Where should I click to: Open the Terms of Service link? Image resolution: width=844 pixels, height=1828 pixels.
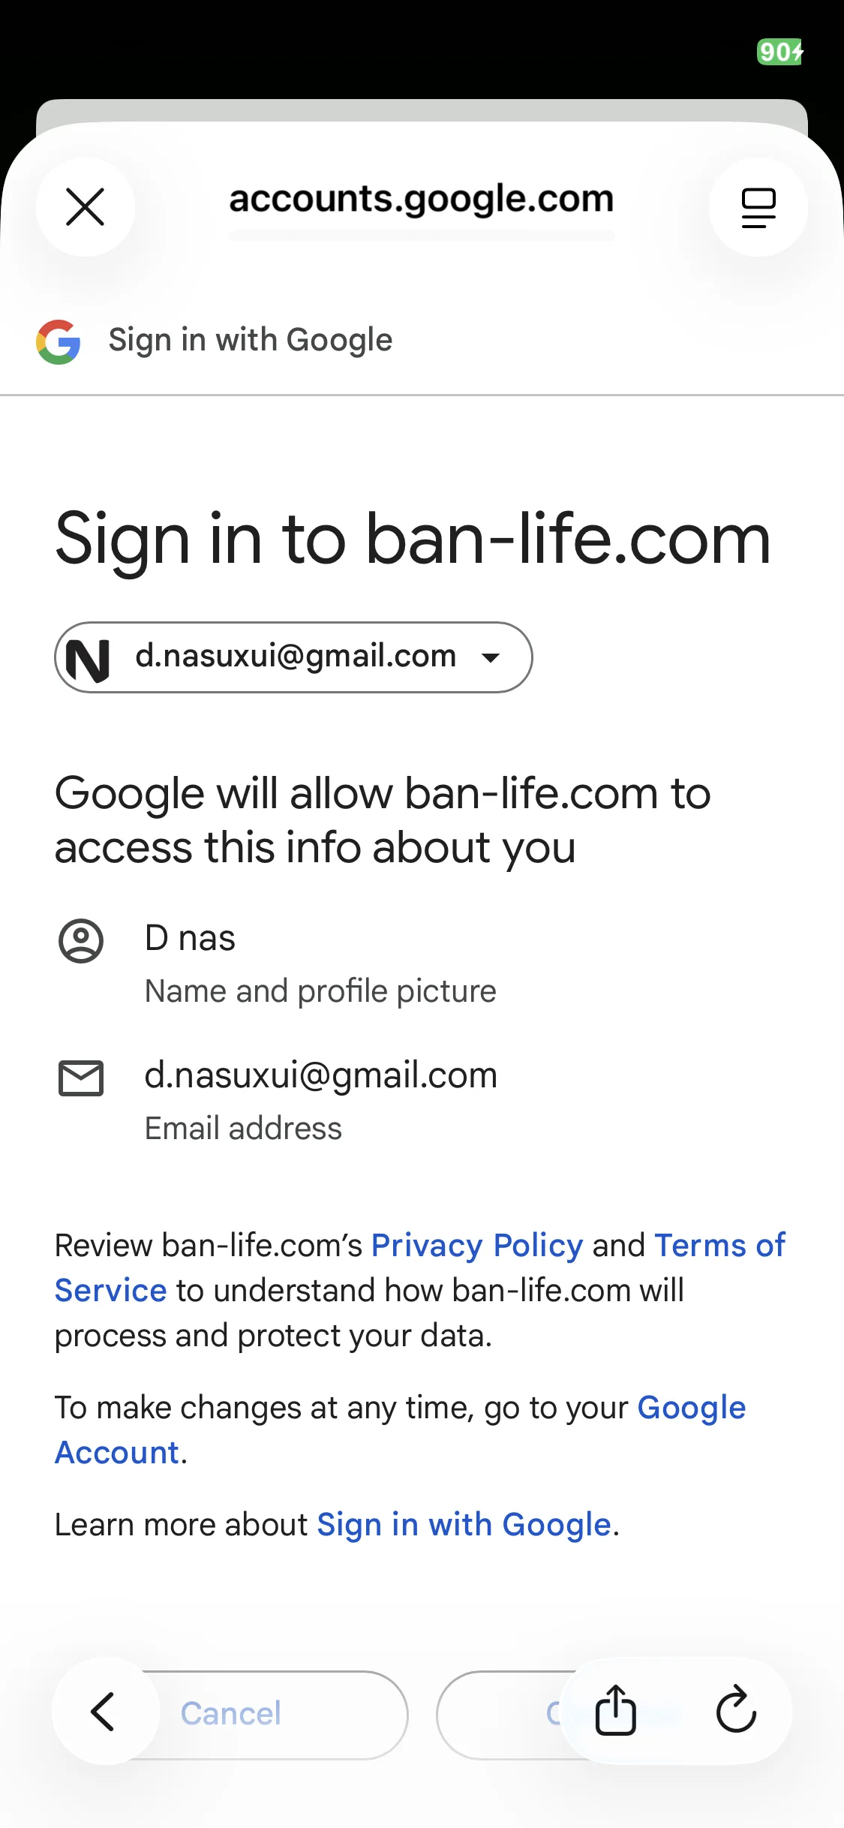click(x=719, y=1246)
